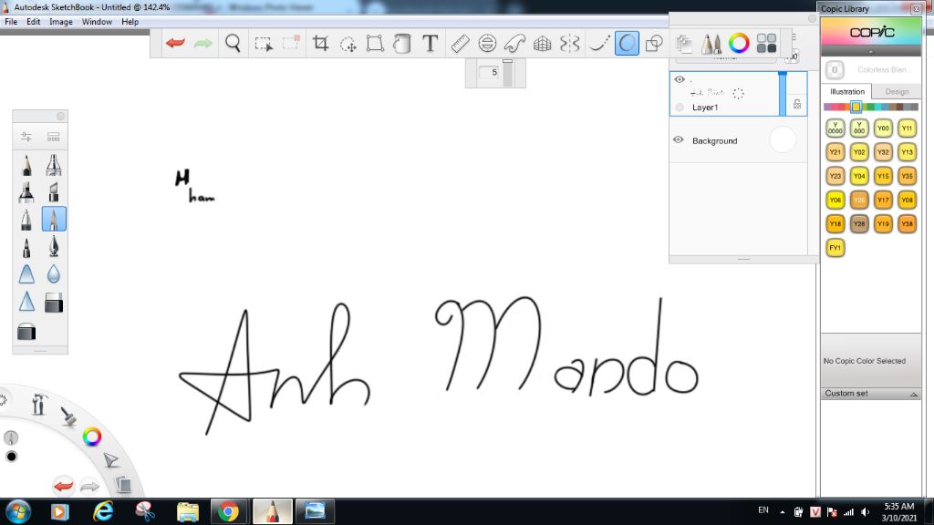Toggle the Layer Editor window icon
This screenshot has height=525, width=934.
(x=684, y=43)
